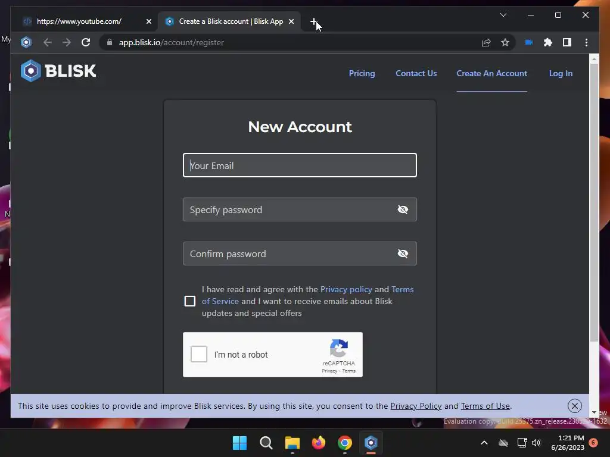Expand the tab search chevron in title bar

coord(503,15)
